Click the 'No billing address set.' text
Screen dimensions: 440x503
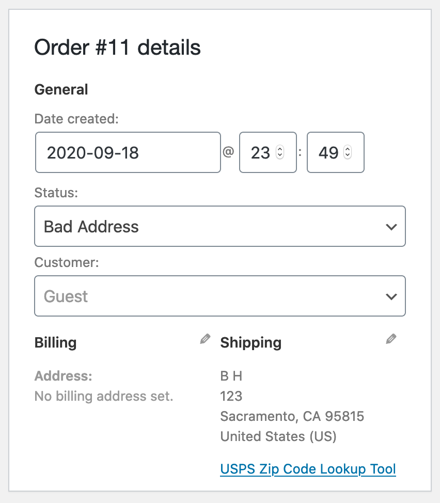click(x=103, y=396)
